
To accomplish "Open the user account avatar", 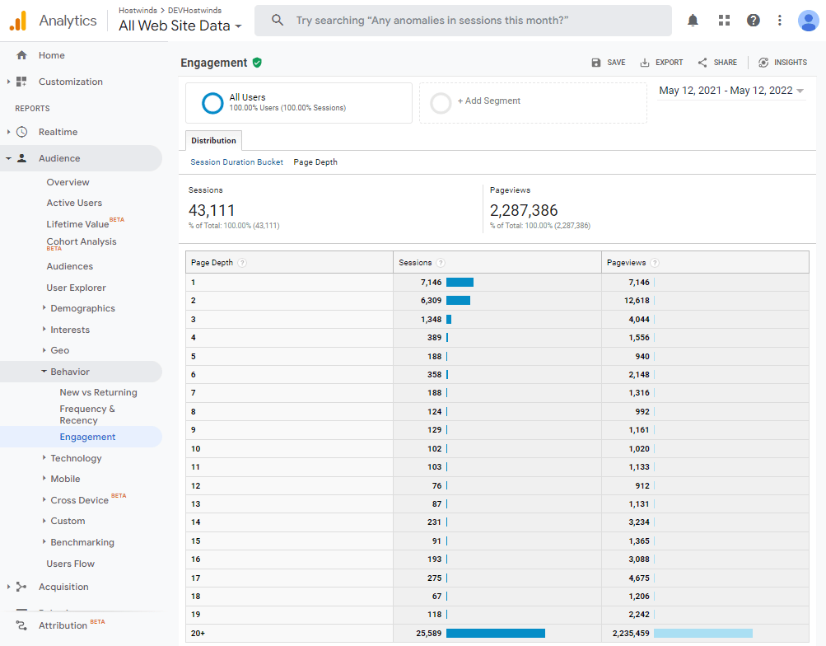I will [808, 21].
